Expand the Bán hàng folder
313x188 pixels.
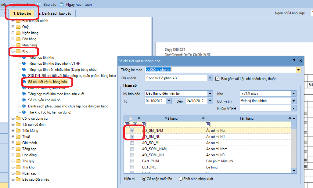(x=13, y=39)
